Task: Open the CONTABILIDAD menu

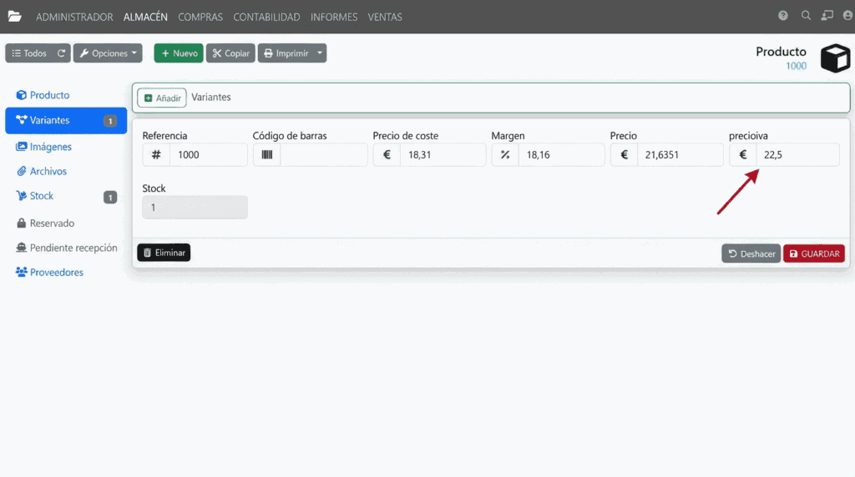Action: tap(266, 17)
